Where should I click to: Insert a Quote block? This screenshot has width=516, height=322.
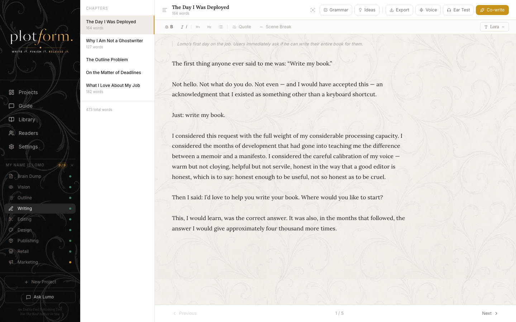pyautogui.click(x=242, y=27)
